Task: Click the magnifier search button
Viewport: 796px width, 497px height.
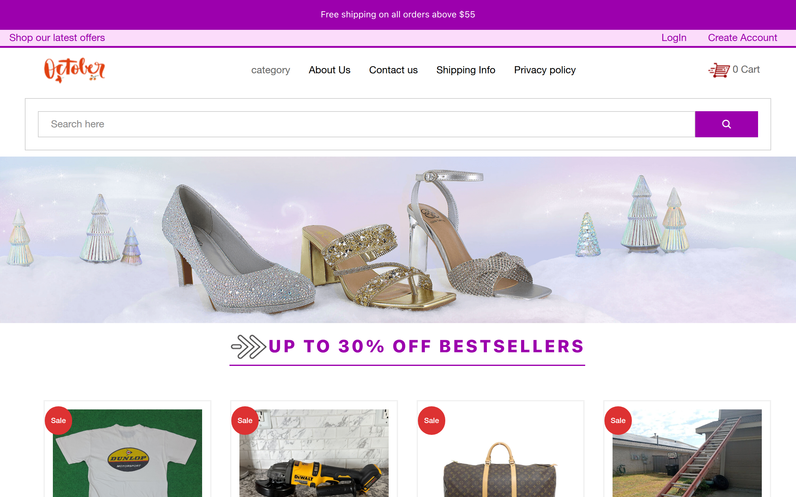Action: [x=726, y=124]
